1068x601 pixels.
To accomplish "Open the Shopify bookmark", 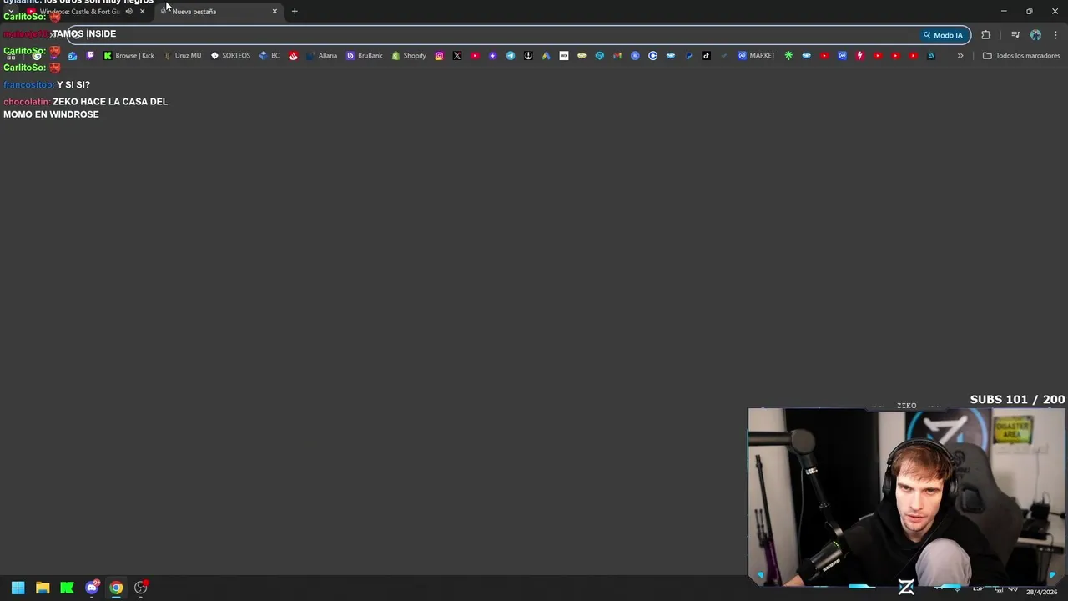I will click(x=409, y=56).
